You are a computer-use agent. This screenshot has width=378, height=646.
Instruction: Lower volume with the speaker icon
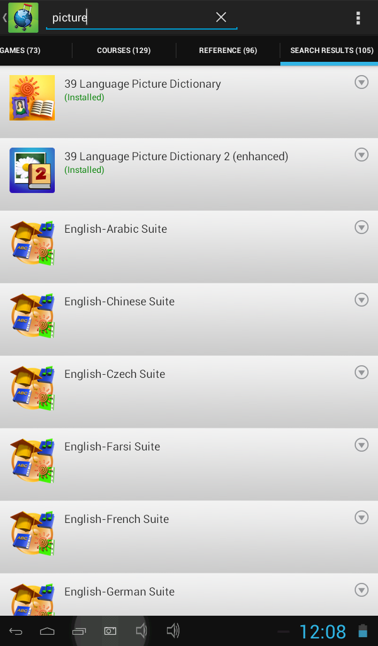pyautogui.click(x=141, y=631)
